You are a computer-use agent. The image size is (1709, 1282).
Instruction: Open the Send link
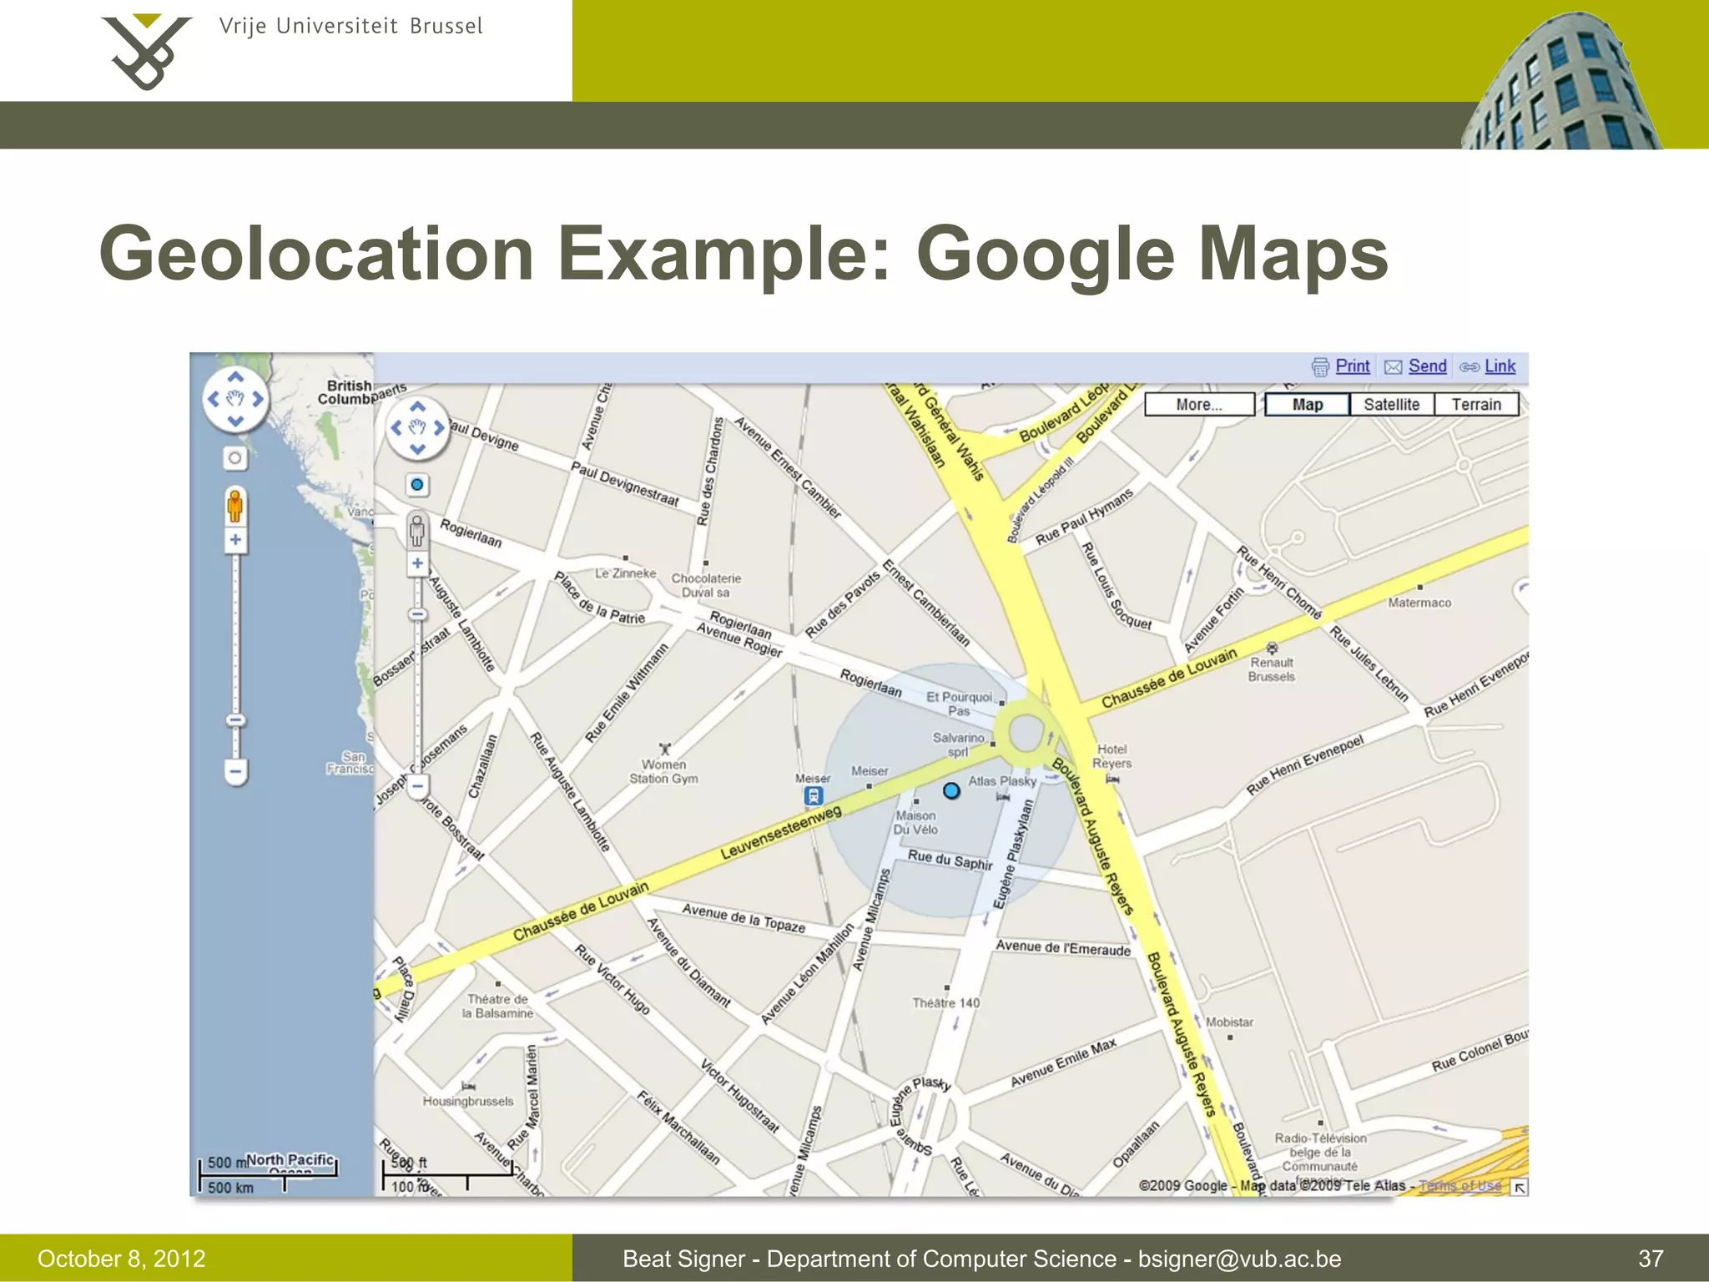(1427, 366)
